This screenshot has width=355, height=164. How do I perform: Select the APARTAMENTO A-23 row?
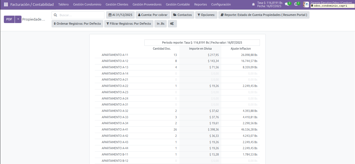[177, 92]
